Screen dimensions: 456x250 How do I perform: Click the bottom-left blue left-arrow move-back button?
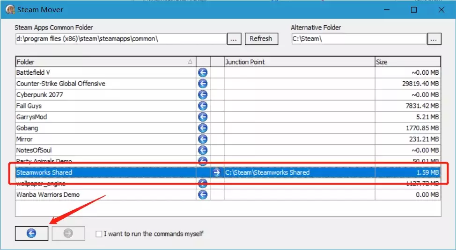click(x=31, y=233)
